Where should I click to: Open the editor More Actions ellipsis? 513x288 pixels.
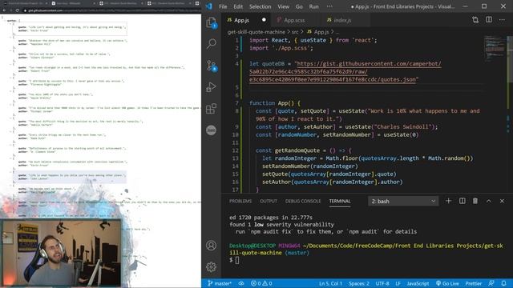502,20
